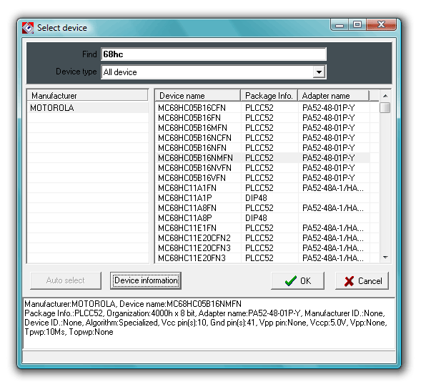Sort by Device name column header

pos(198,96)
